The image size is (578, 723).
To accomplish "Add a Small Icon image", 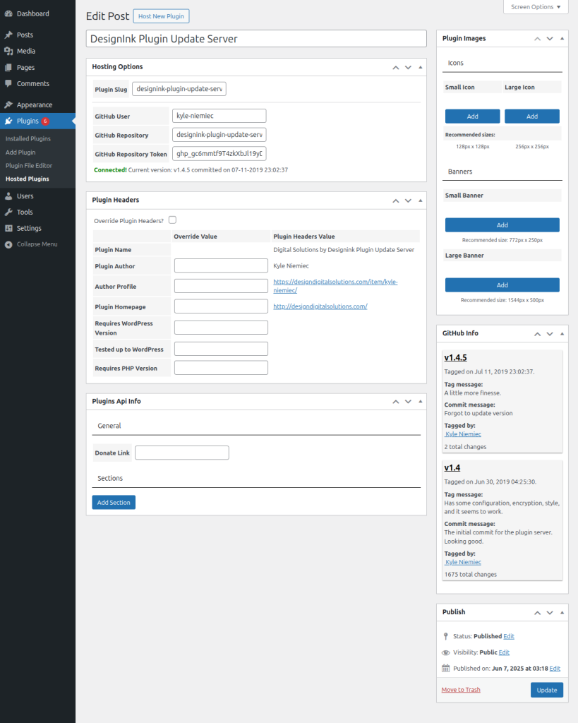I will (472, 116).
